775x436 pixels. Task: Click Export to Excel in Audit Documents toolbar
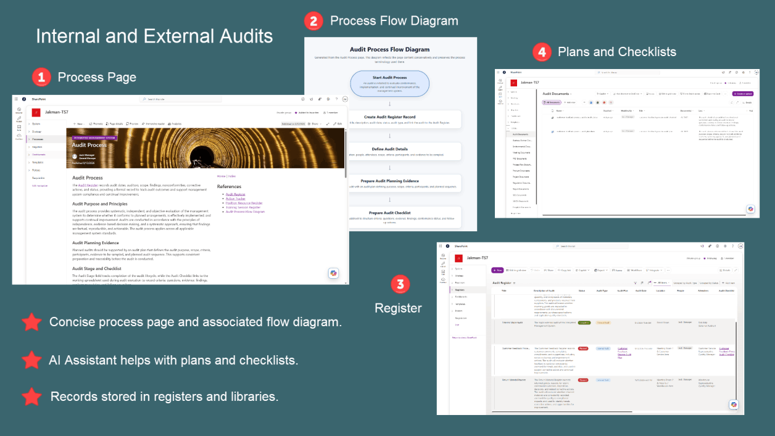712,94
